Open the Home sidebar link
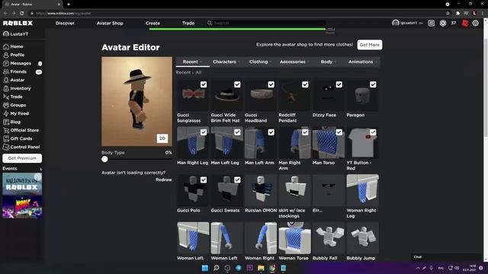The image size is (488, 274). point(13,46)
